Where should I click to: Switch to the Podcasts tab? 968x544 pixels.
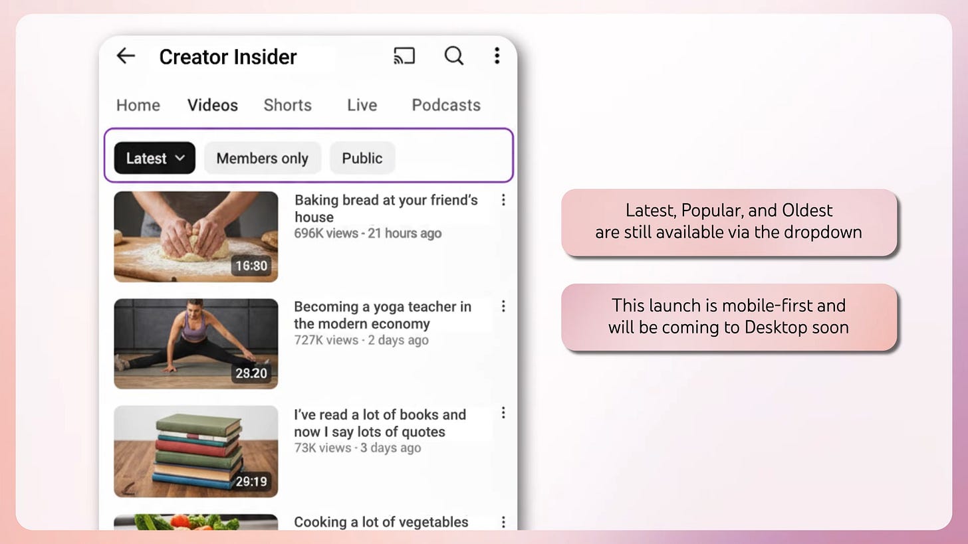(x=446, y=105)
